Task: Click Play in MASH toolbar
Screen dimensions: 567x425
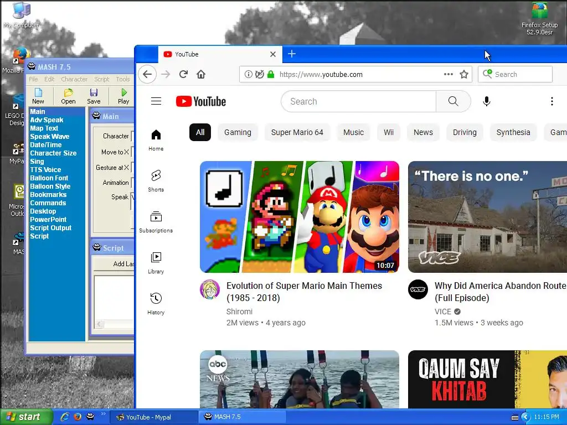Action: [123, 96]
